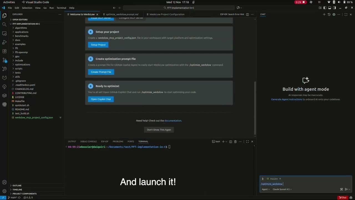Screen dimensions: 355x200
Task: Open the Terminal menu
Action: [61, 8]
